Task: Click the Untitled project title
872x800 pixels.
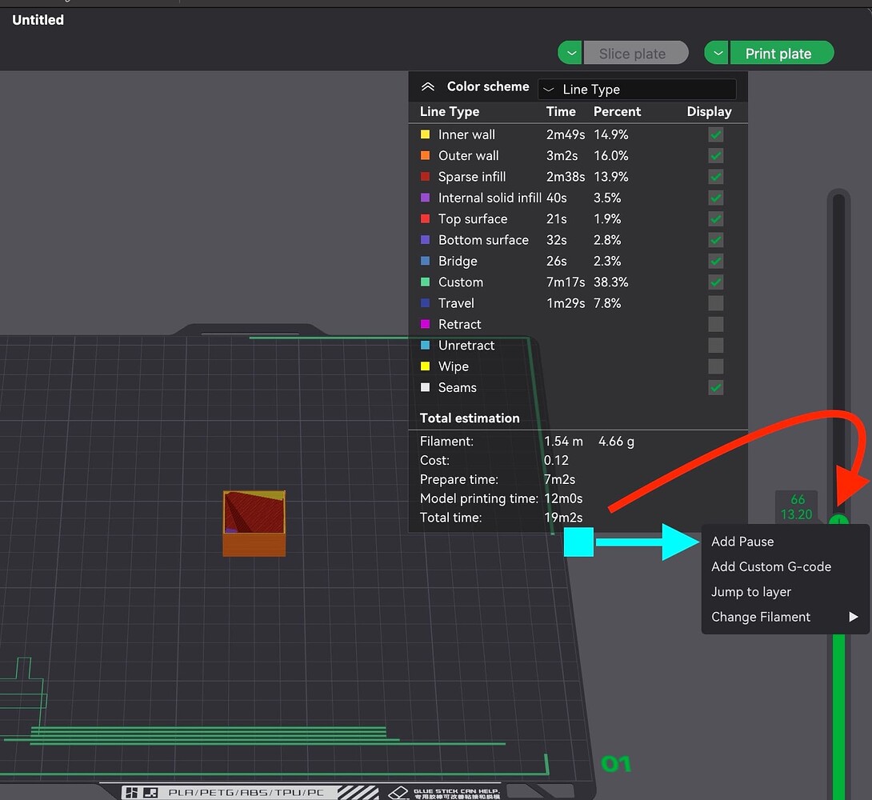Action: [38, 20]
